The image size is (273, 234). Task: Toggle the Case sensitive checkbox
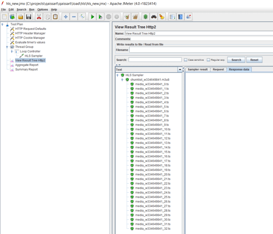185,60
